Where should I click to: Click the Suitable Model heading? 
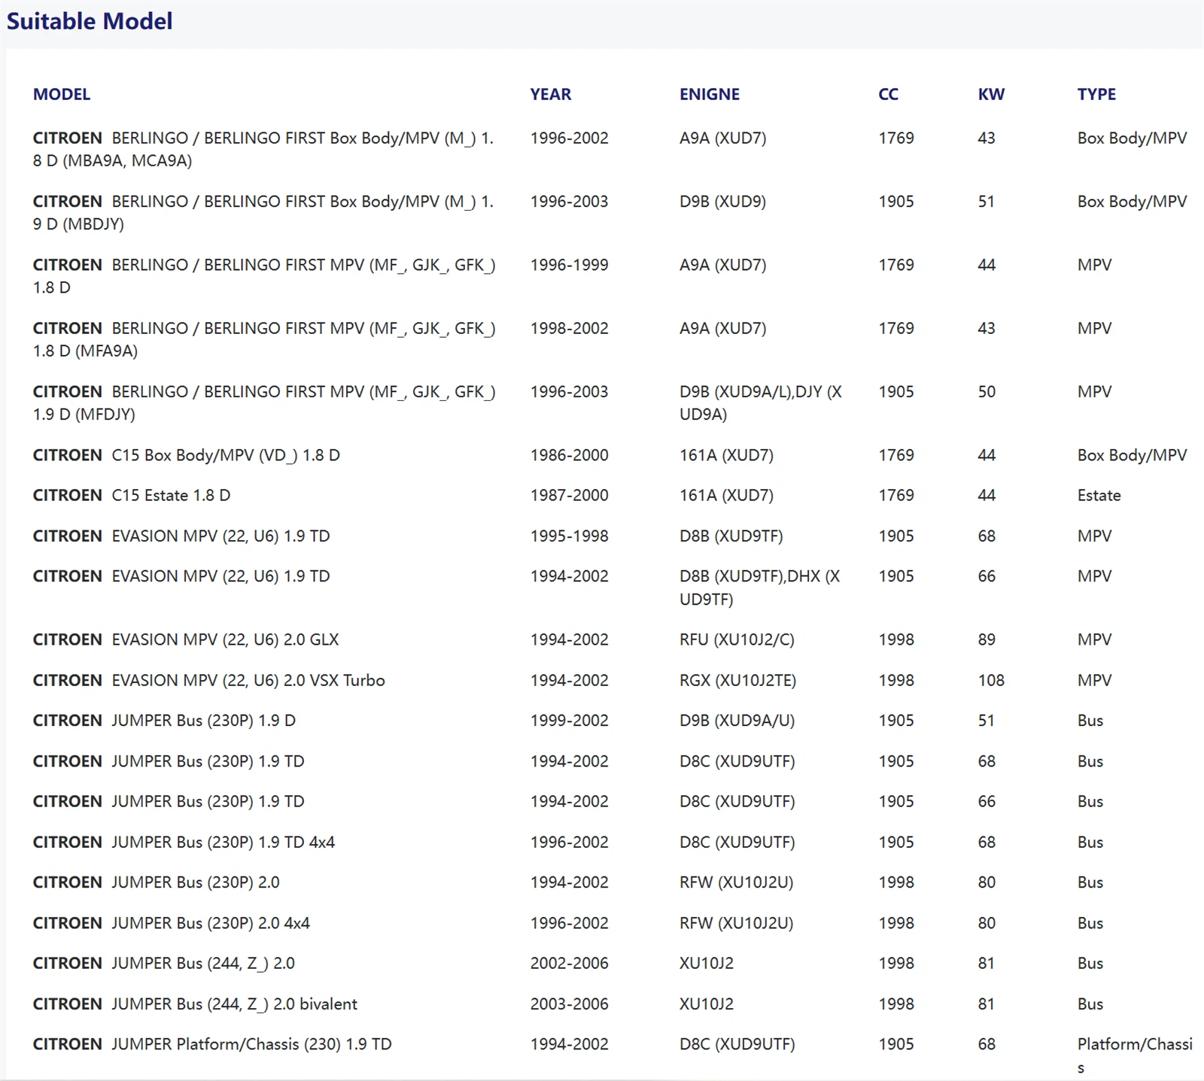click(90, 21)
